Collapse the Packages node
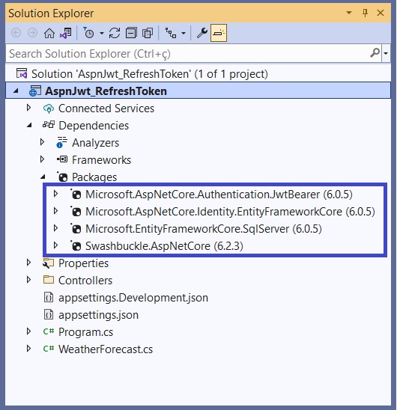The height and width of the screenshot is (410, 397). pyautogui.click(x=43, y=177)
